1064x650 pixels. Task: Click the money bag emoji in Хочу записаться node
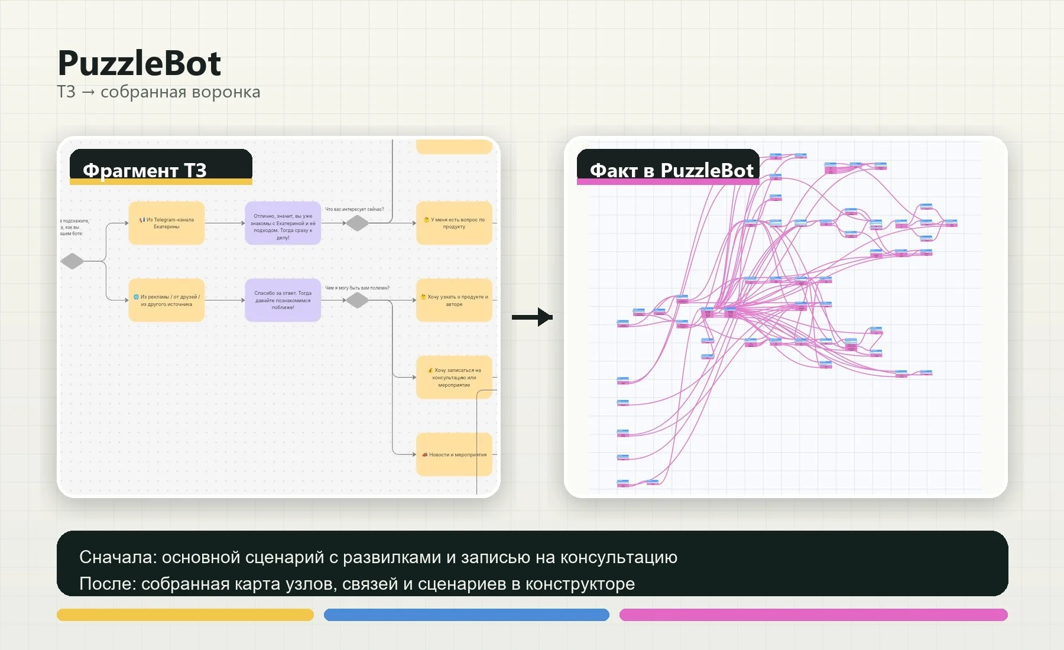coord(430,370)
